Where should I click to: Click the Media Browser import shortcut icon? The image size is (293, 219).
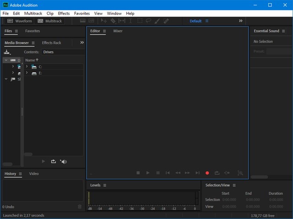(7, 52)
